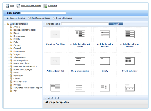The image size is (151, 111).
Task: Choose the Event calendar template thumbnail
Action: [x=130, y=61]
